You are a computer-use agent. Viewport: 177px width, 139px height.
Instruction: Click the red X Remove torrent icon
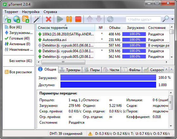click(48, 19)
